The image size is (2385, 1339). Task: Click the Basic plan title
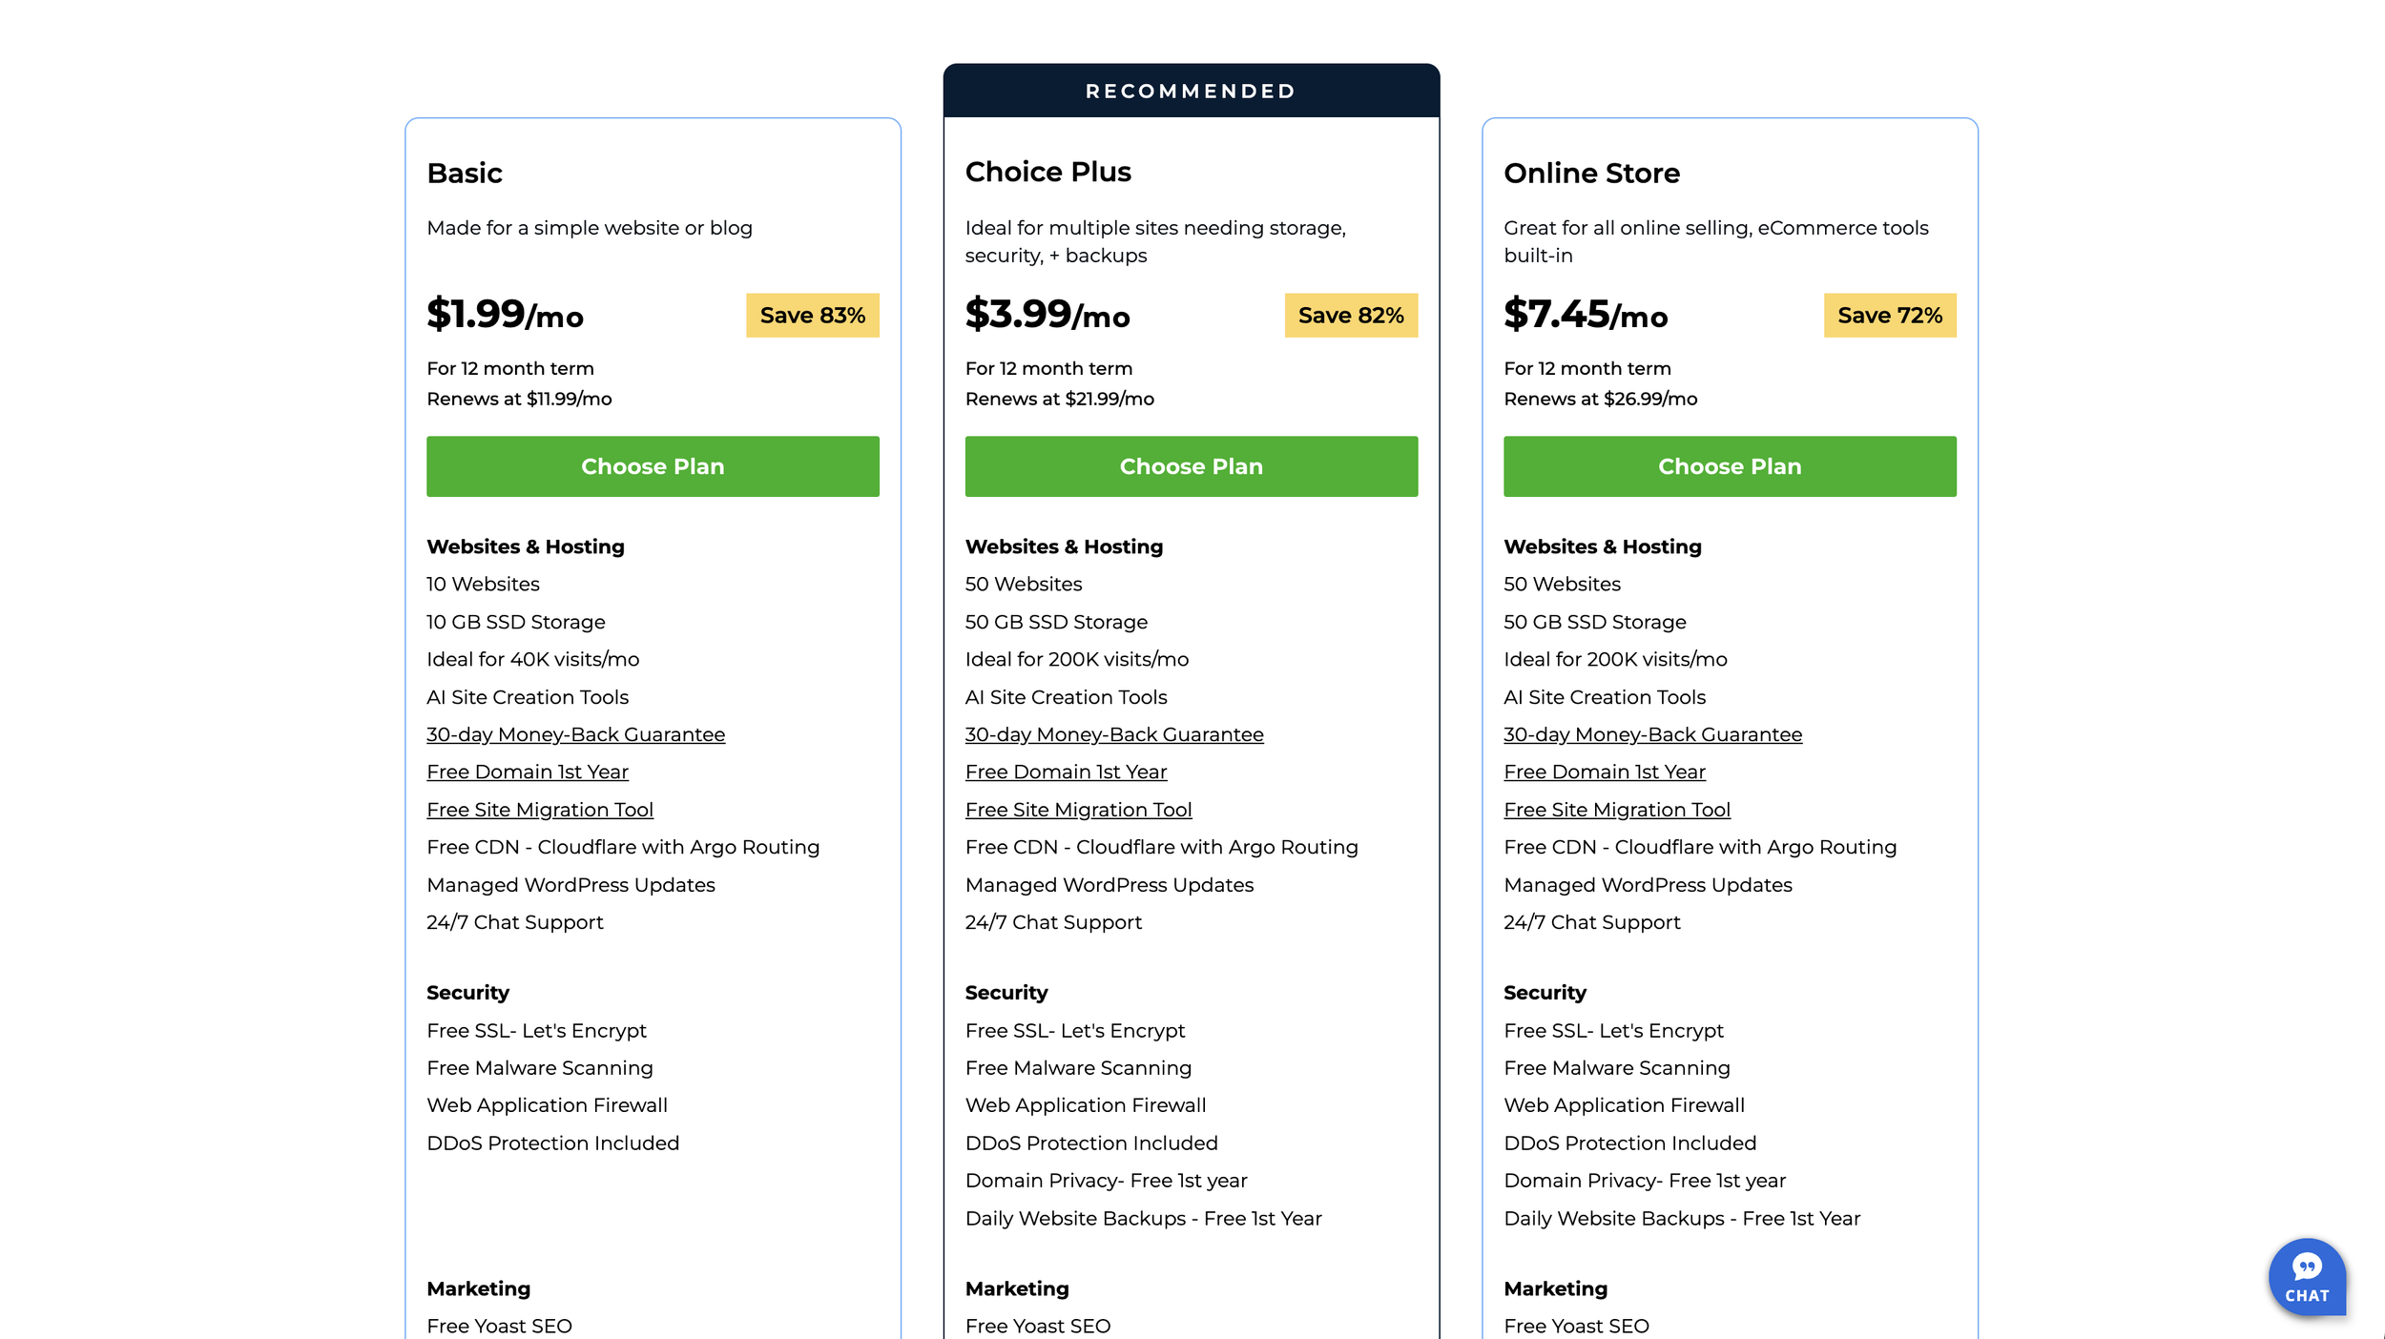pyautogui.click(x=465, y=174)
